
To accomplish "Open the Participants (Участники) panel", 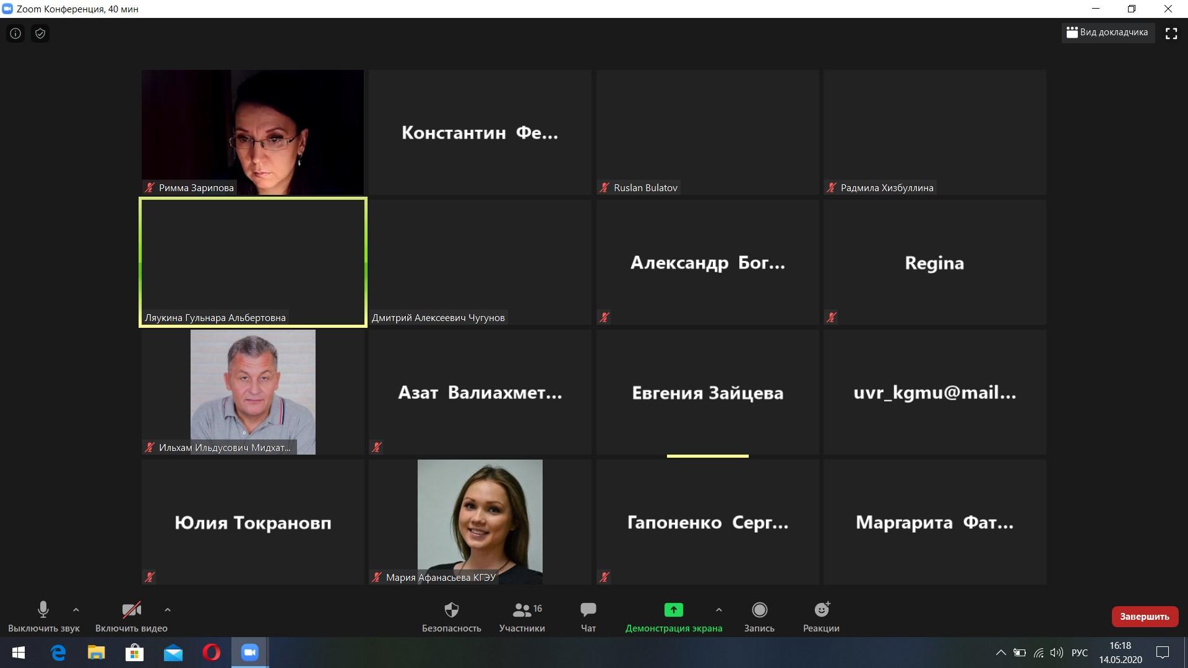I will point(522,617).
